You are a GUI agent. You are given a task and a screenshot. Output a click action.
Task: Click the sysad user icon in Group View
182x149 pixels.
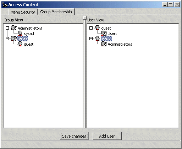[x=20, y=33]
